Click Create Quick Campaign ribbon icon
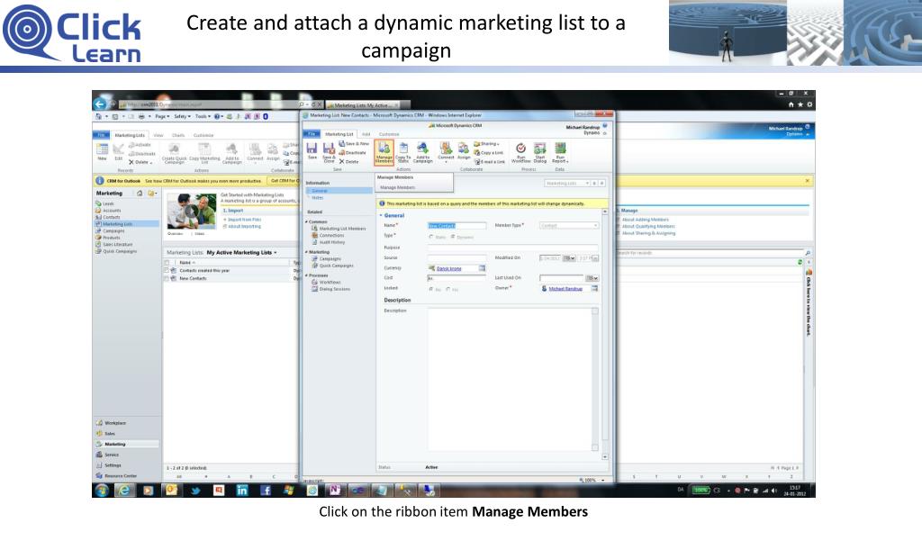Viewport: 922px width, 559px height. 174,153
